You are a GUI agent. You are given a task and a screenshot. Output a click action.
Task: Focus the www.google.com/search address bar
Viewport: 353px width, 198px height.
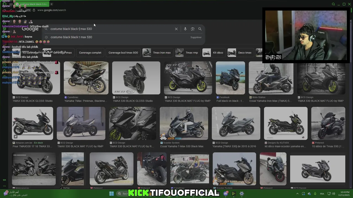pyautogui.click(x=52, y=10)
